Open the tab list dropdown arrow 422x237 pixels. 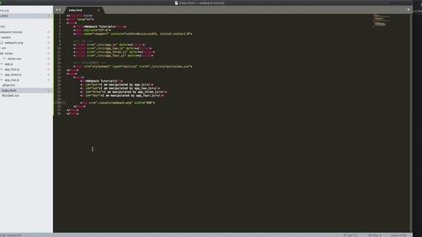pos(408,10)
